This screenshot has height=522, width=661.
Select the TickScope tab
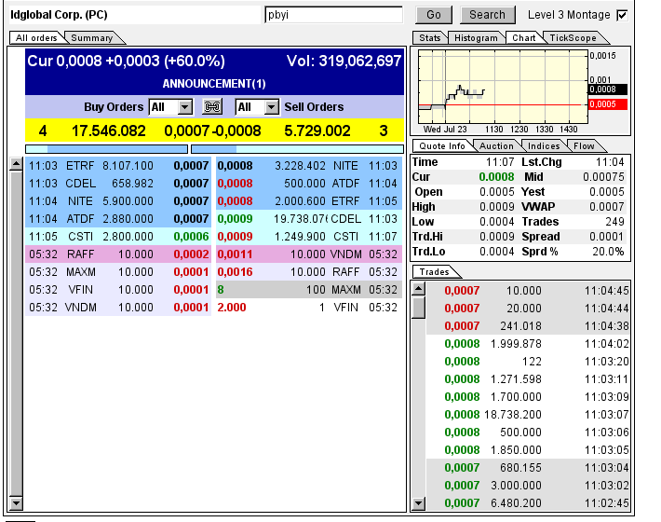[x=572, y=37]
